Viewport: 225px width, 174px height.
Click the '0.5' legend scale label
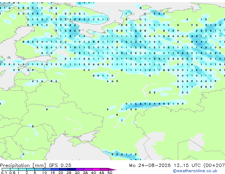[x=12, y=173]
